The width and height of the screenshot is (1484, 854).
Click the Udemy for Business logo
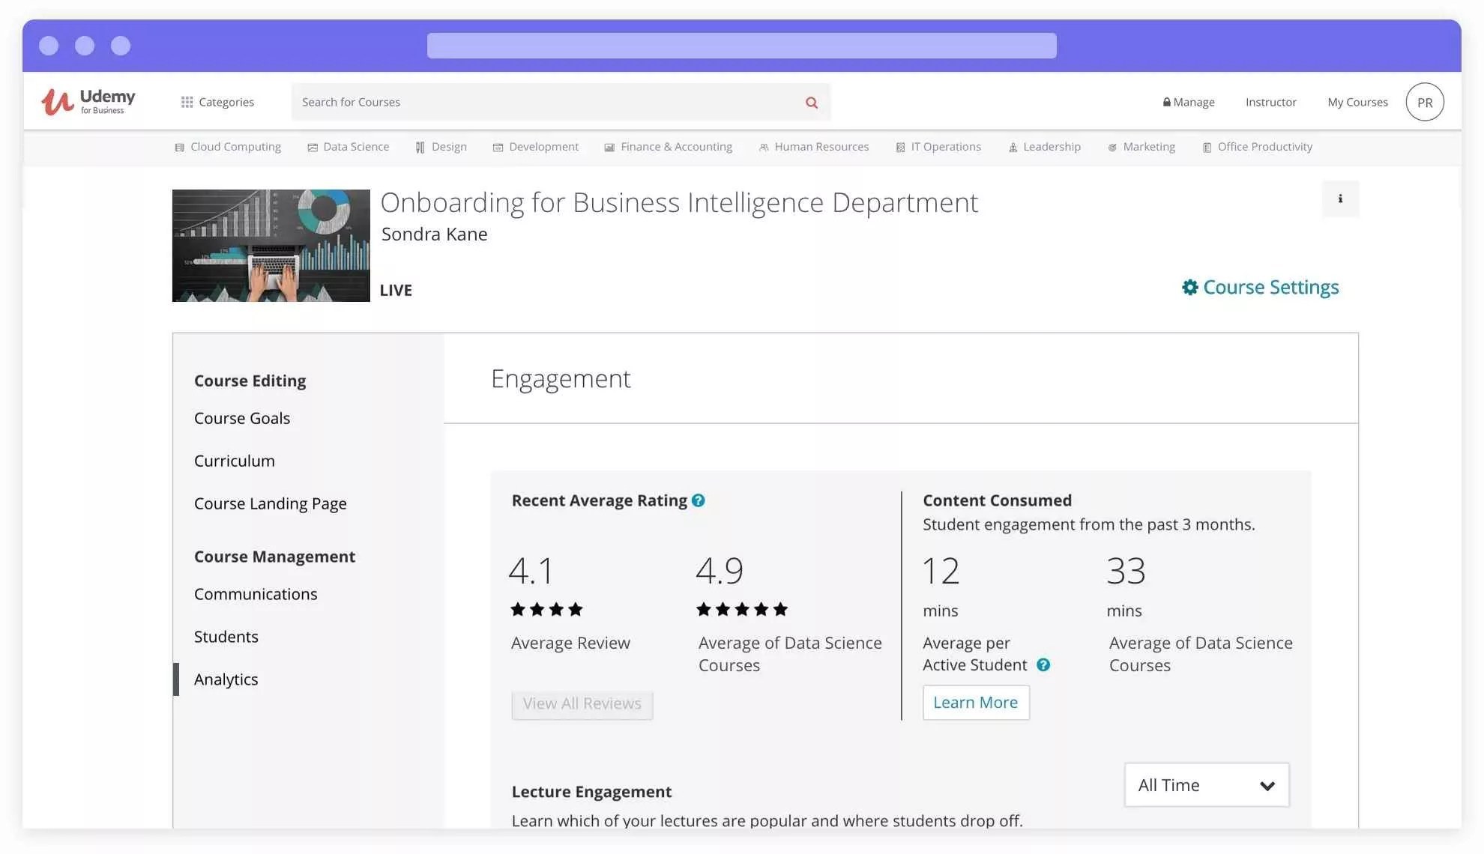coord(88,102)
